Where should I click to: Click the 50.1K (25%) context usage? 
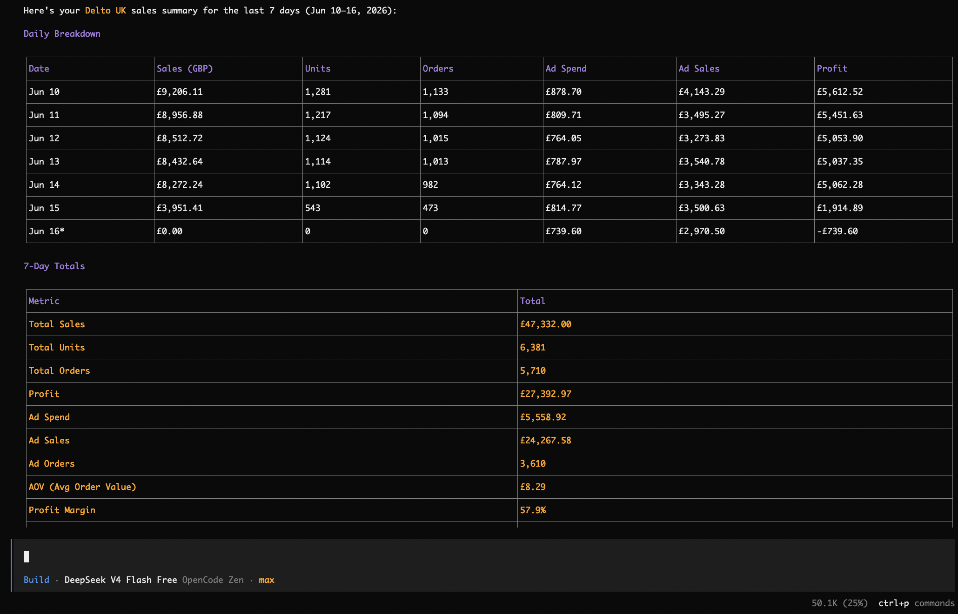coord(839,603)
